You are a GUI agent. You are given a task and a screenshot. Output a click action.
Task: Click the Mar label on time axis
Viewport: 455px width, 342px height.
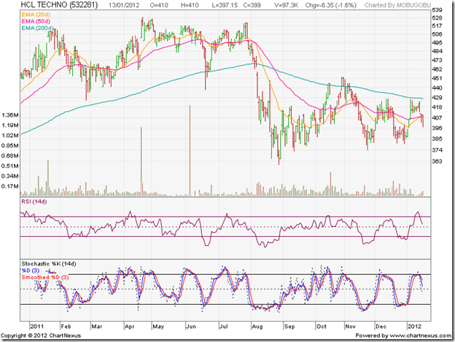(97, 327)
